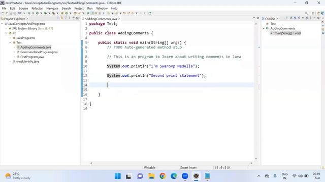Toggle the fold marker on line 5

(x=88, y=42)
